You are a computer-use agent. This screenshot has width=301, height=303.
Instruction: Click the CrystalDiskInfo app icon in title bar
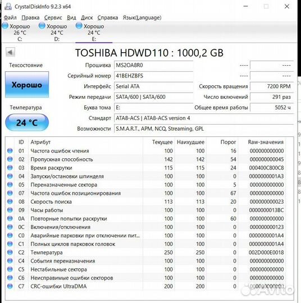(x=8, y=6)
